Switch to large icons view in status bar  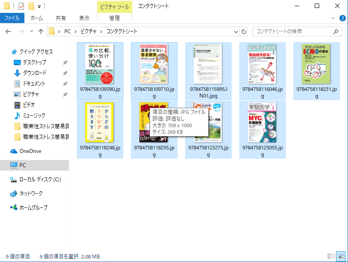(341, 256)
